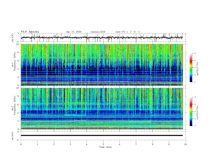209x162 pixels.
Task: Click the ch.1(V) waveform trace
Action: 102,38
